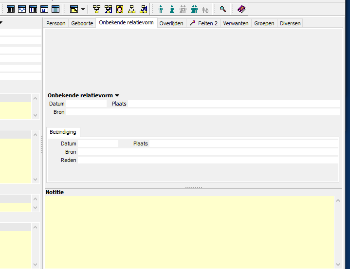Select the Overlijden tab
The image size is (350, 269).
[171, 23]
